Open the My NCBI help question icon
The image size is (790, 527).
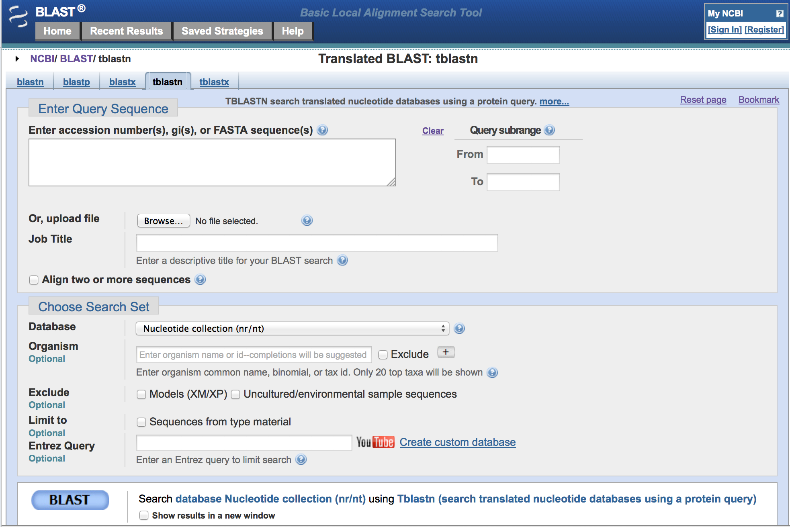pyautogui.click(x=780, y=13)
